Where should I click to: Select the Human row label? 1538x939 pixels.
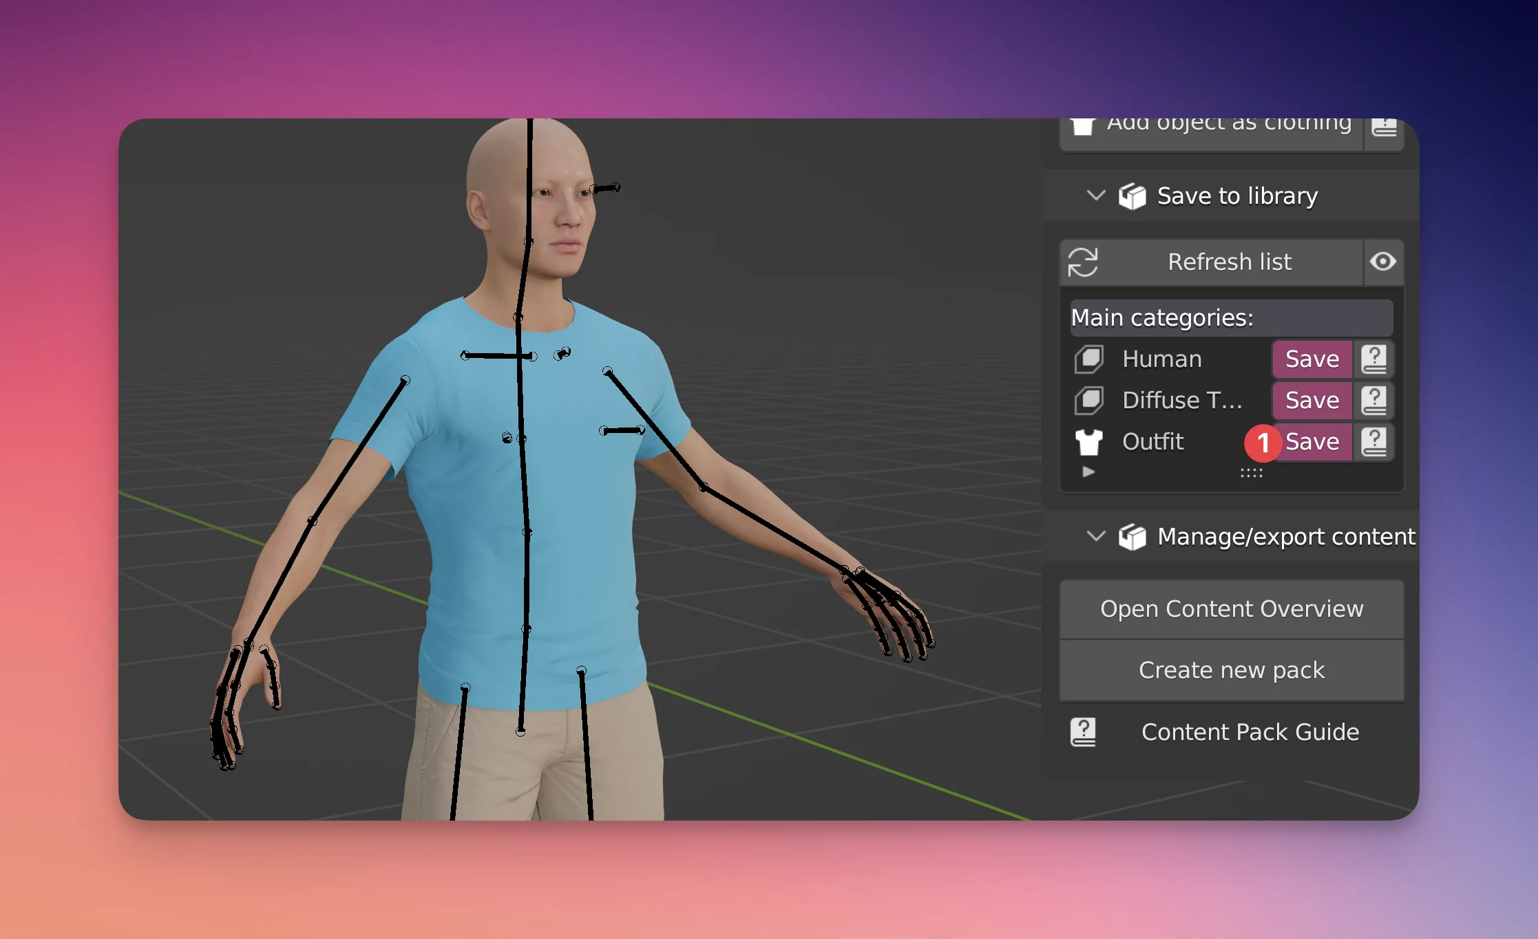1162,359
